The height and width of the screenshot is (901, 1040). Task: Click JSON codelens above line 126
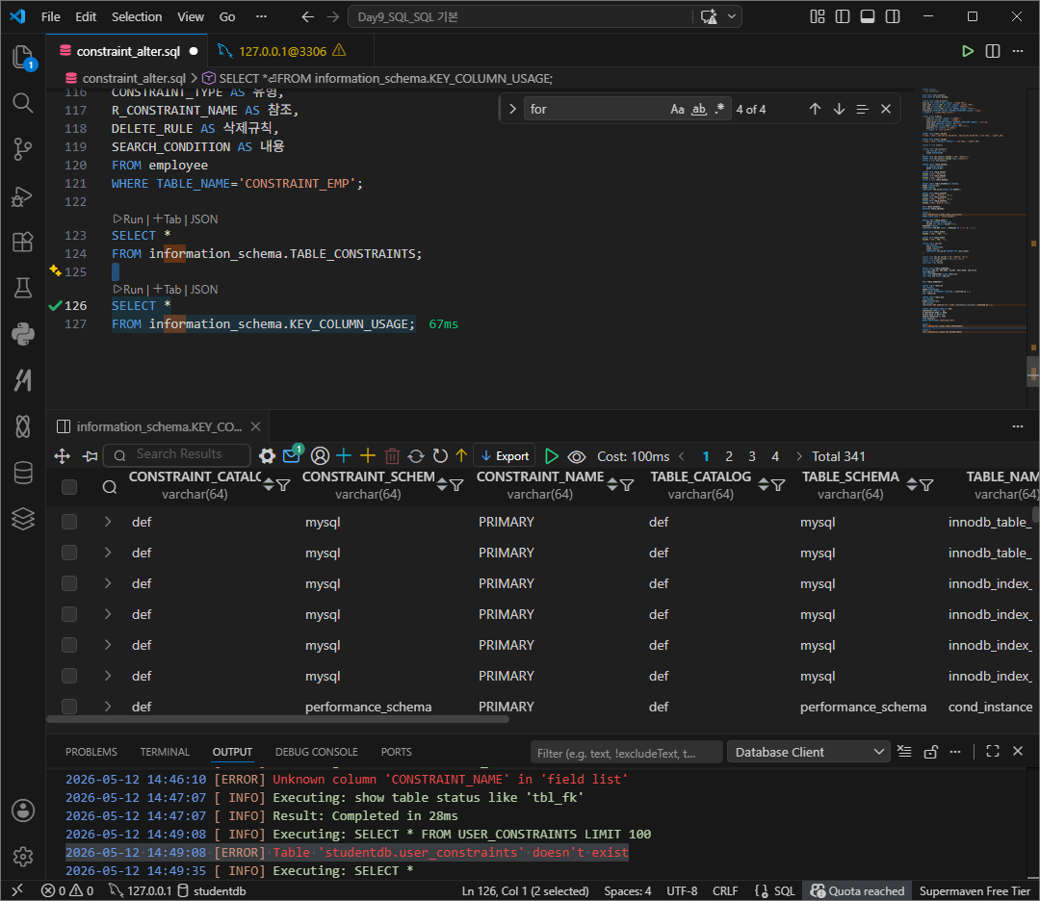click(204, 289)
